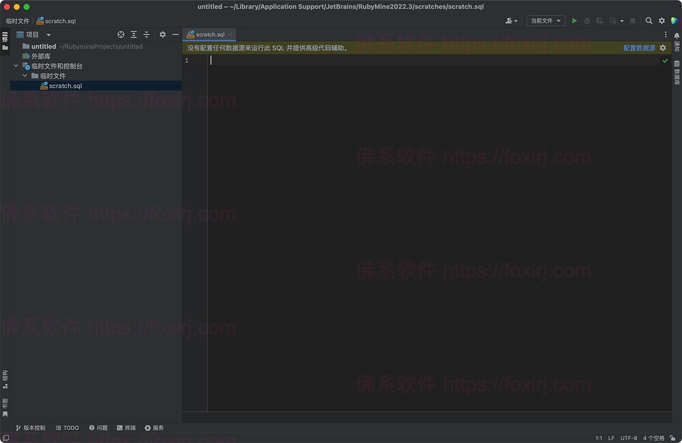This screenshot has height=443, width=682.
Task: Run the current file with the green Run icon
Action: [574, 20]
